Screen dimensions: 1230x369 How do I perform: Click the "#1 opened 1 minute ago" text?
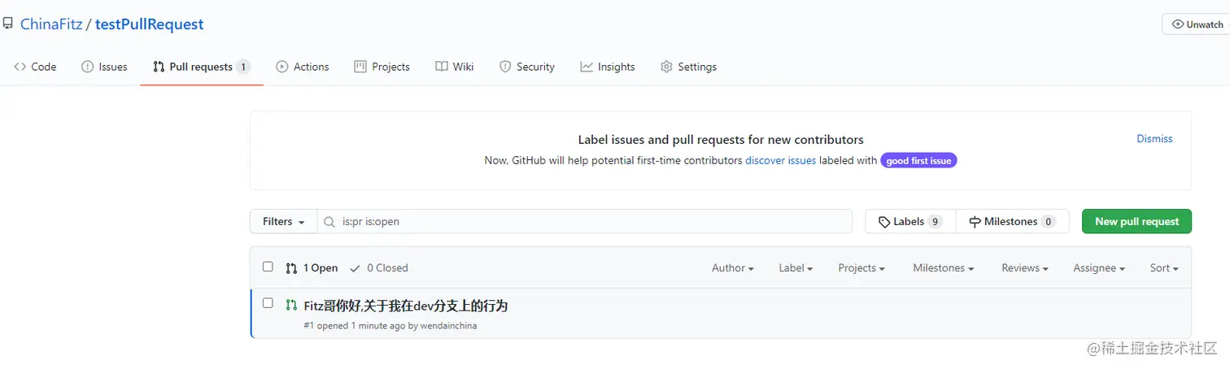click(354, 326)
